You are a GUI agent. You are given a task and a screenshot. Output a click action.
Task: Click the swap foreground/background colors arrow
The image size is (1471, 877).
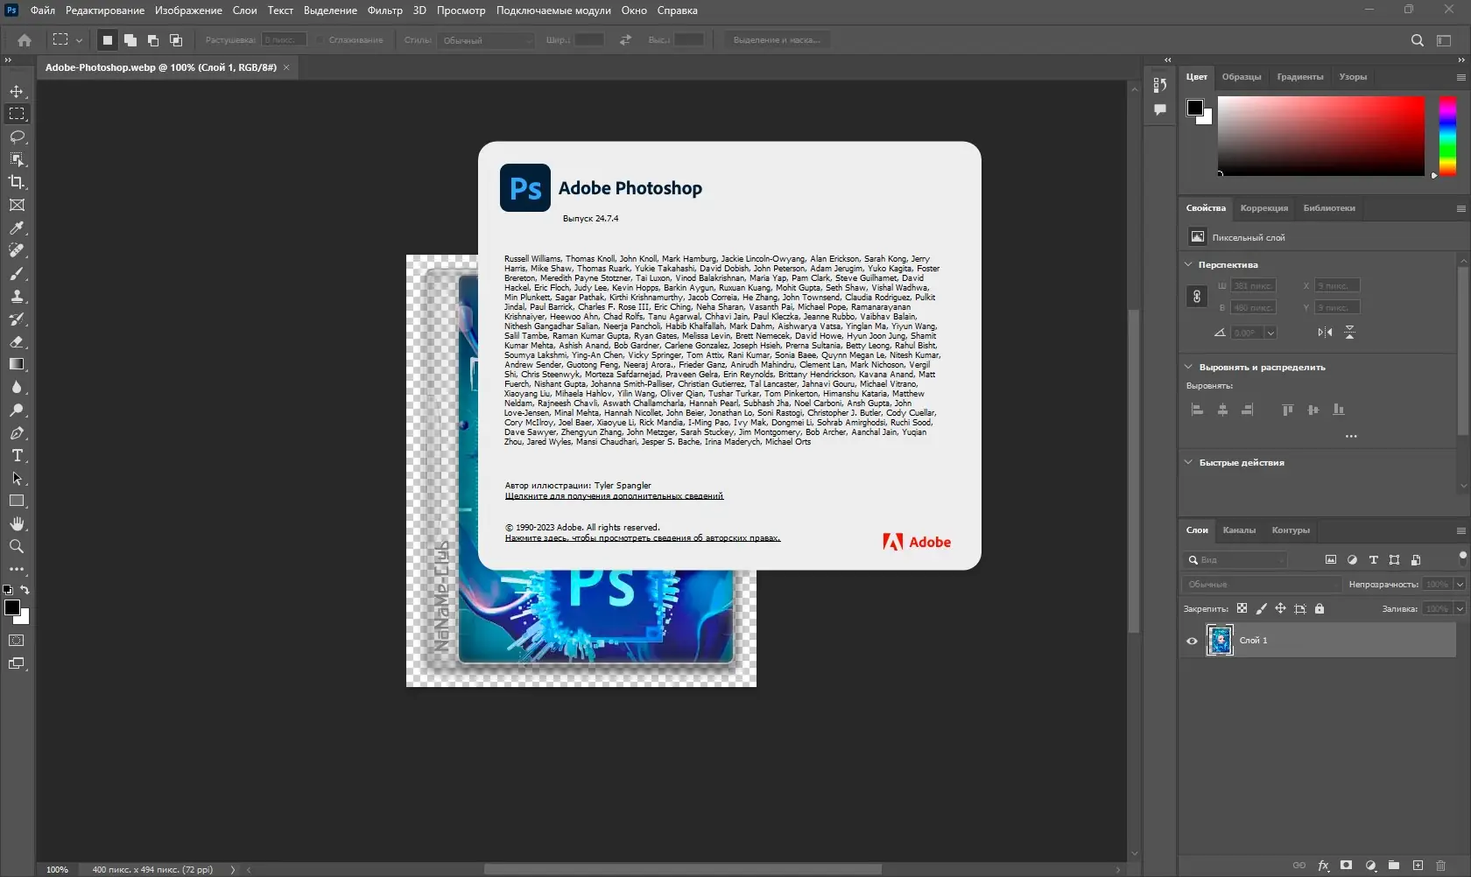click(25, 590)
